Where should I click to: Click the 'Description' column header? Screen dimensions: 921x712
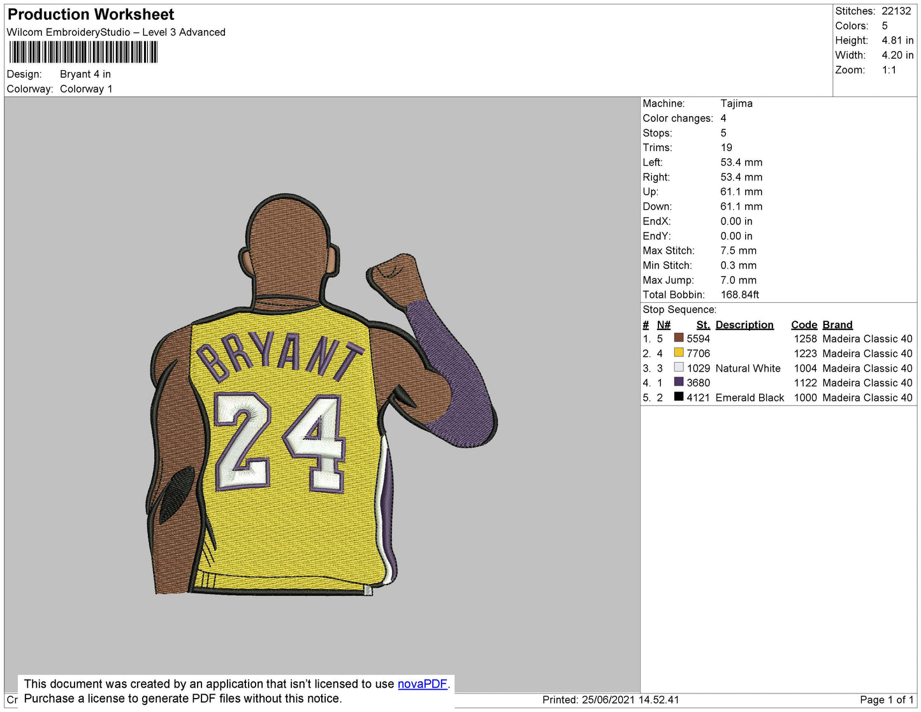pos(744,325)
